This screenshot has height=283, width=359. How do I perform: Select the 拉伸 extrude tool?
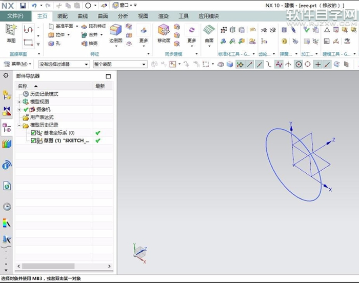point(56,35)
